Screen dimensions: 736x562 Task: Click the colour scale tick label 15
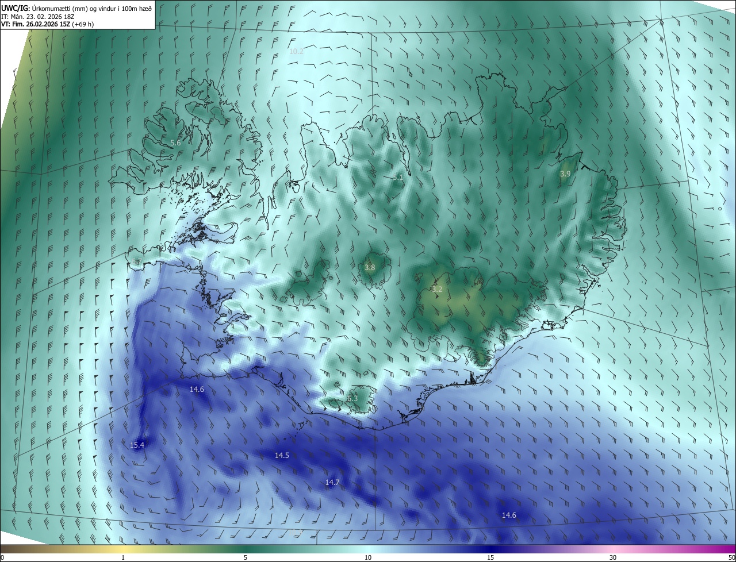click(490, 557)
